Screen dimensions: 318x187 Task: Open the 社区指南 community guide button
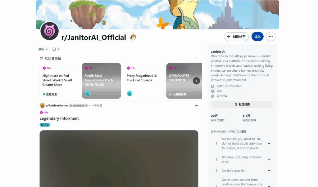pos(242,104)
